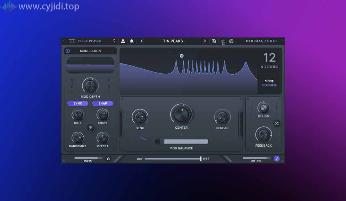This screenshot has height=201, width=346.
Task: Toggle the output soft clip icon
Action: click(276, 159)
